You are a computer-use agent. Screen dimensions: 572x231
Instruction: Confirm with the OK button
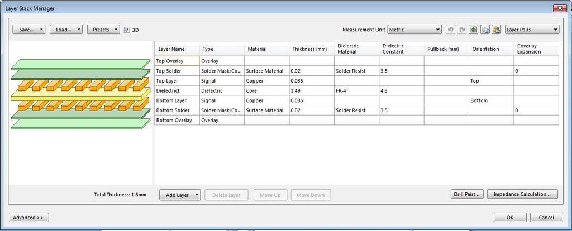coord(510,218)
